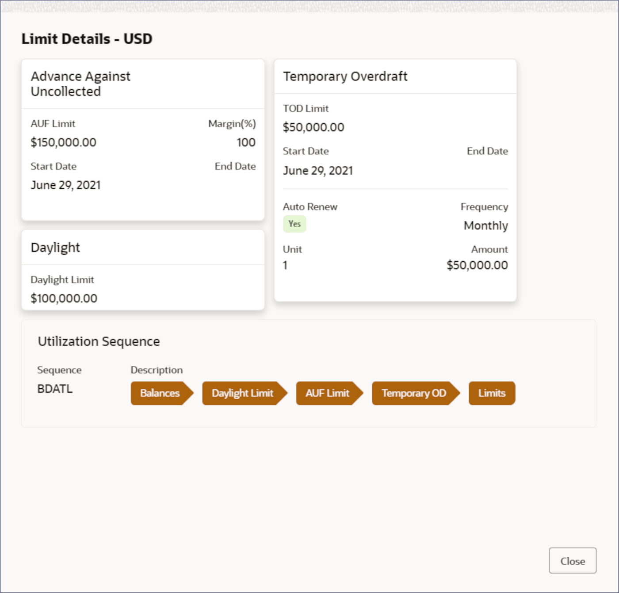Select the Temporary Overdraft start date value
This screenshot has height=593, width=619.
[x=318, y=171]
